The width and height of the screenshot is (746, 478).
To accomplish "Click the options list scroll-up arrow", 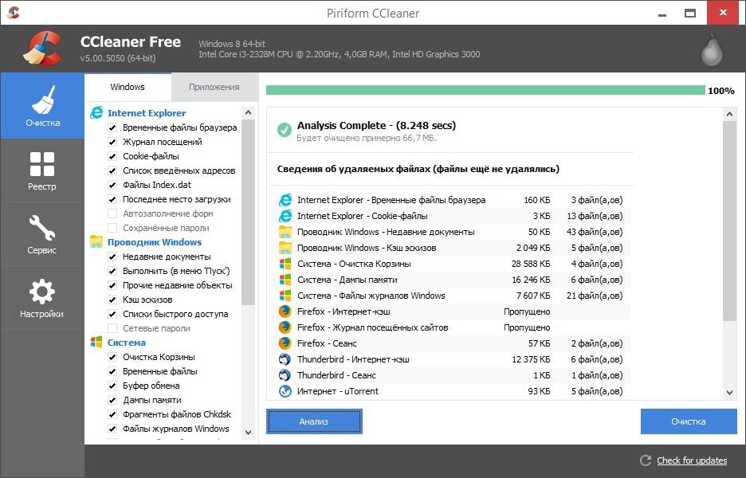I will (248, 112).
